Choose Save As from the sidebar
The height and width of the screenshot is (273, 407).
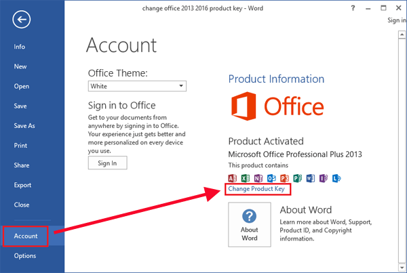pyautogui.click(x=24, y=126)
